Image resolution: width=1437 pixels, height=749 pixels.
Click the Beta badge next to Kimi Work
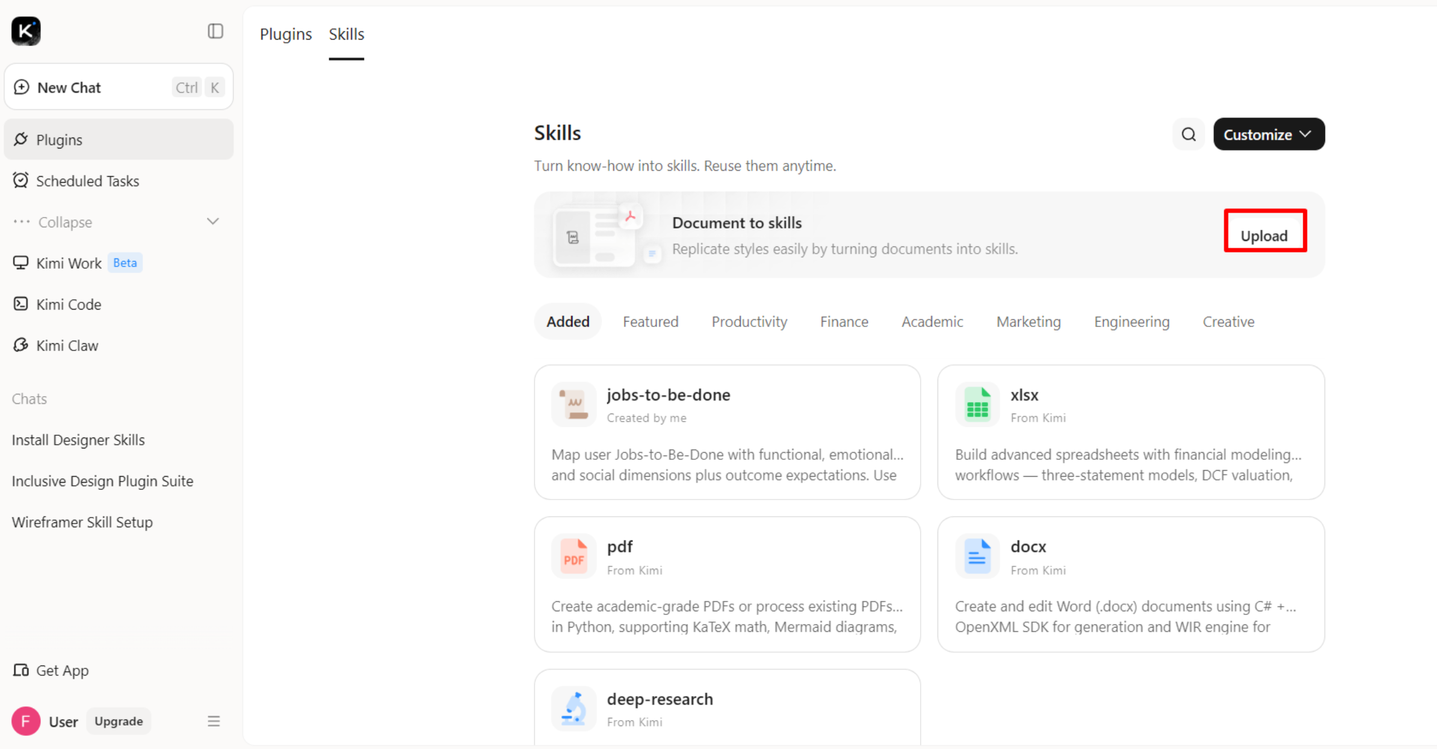[125, 263]
